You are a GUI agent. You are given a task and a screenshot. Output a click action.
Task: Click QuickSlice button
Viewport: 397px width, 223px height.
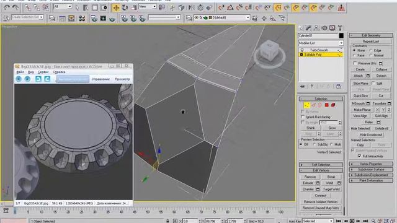tap(360, 96)
